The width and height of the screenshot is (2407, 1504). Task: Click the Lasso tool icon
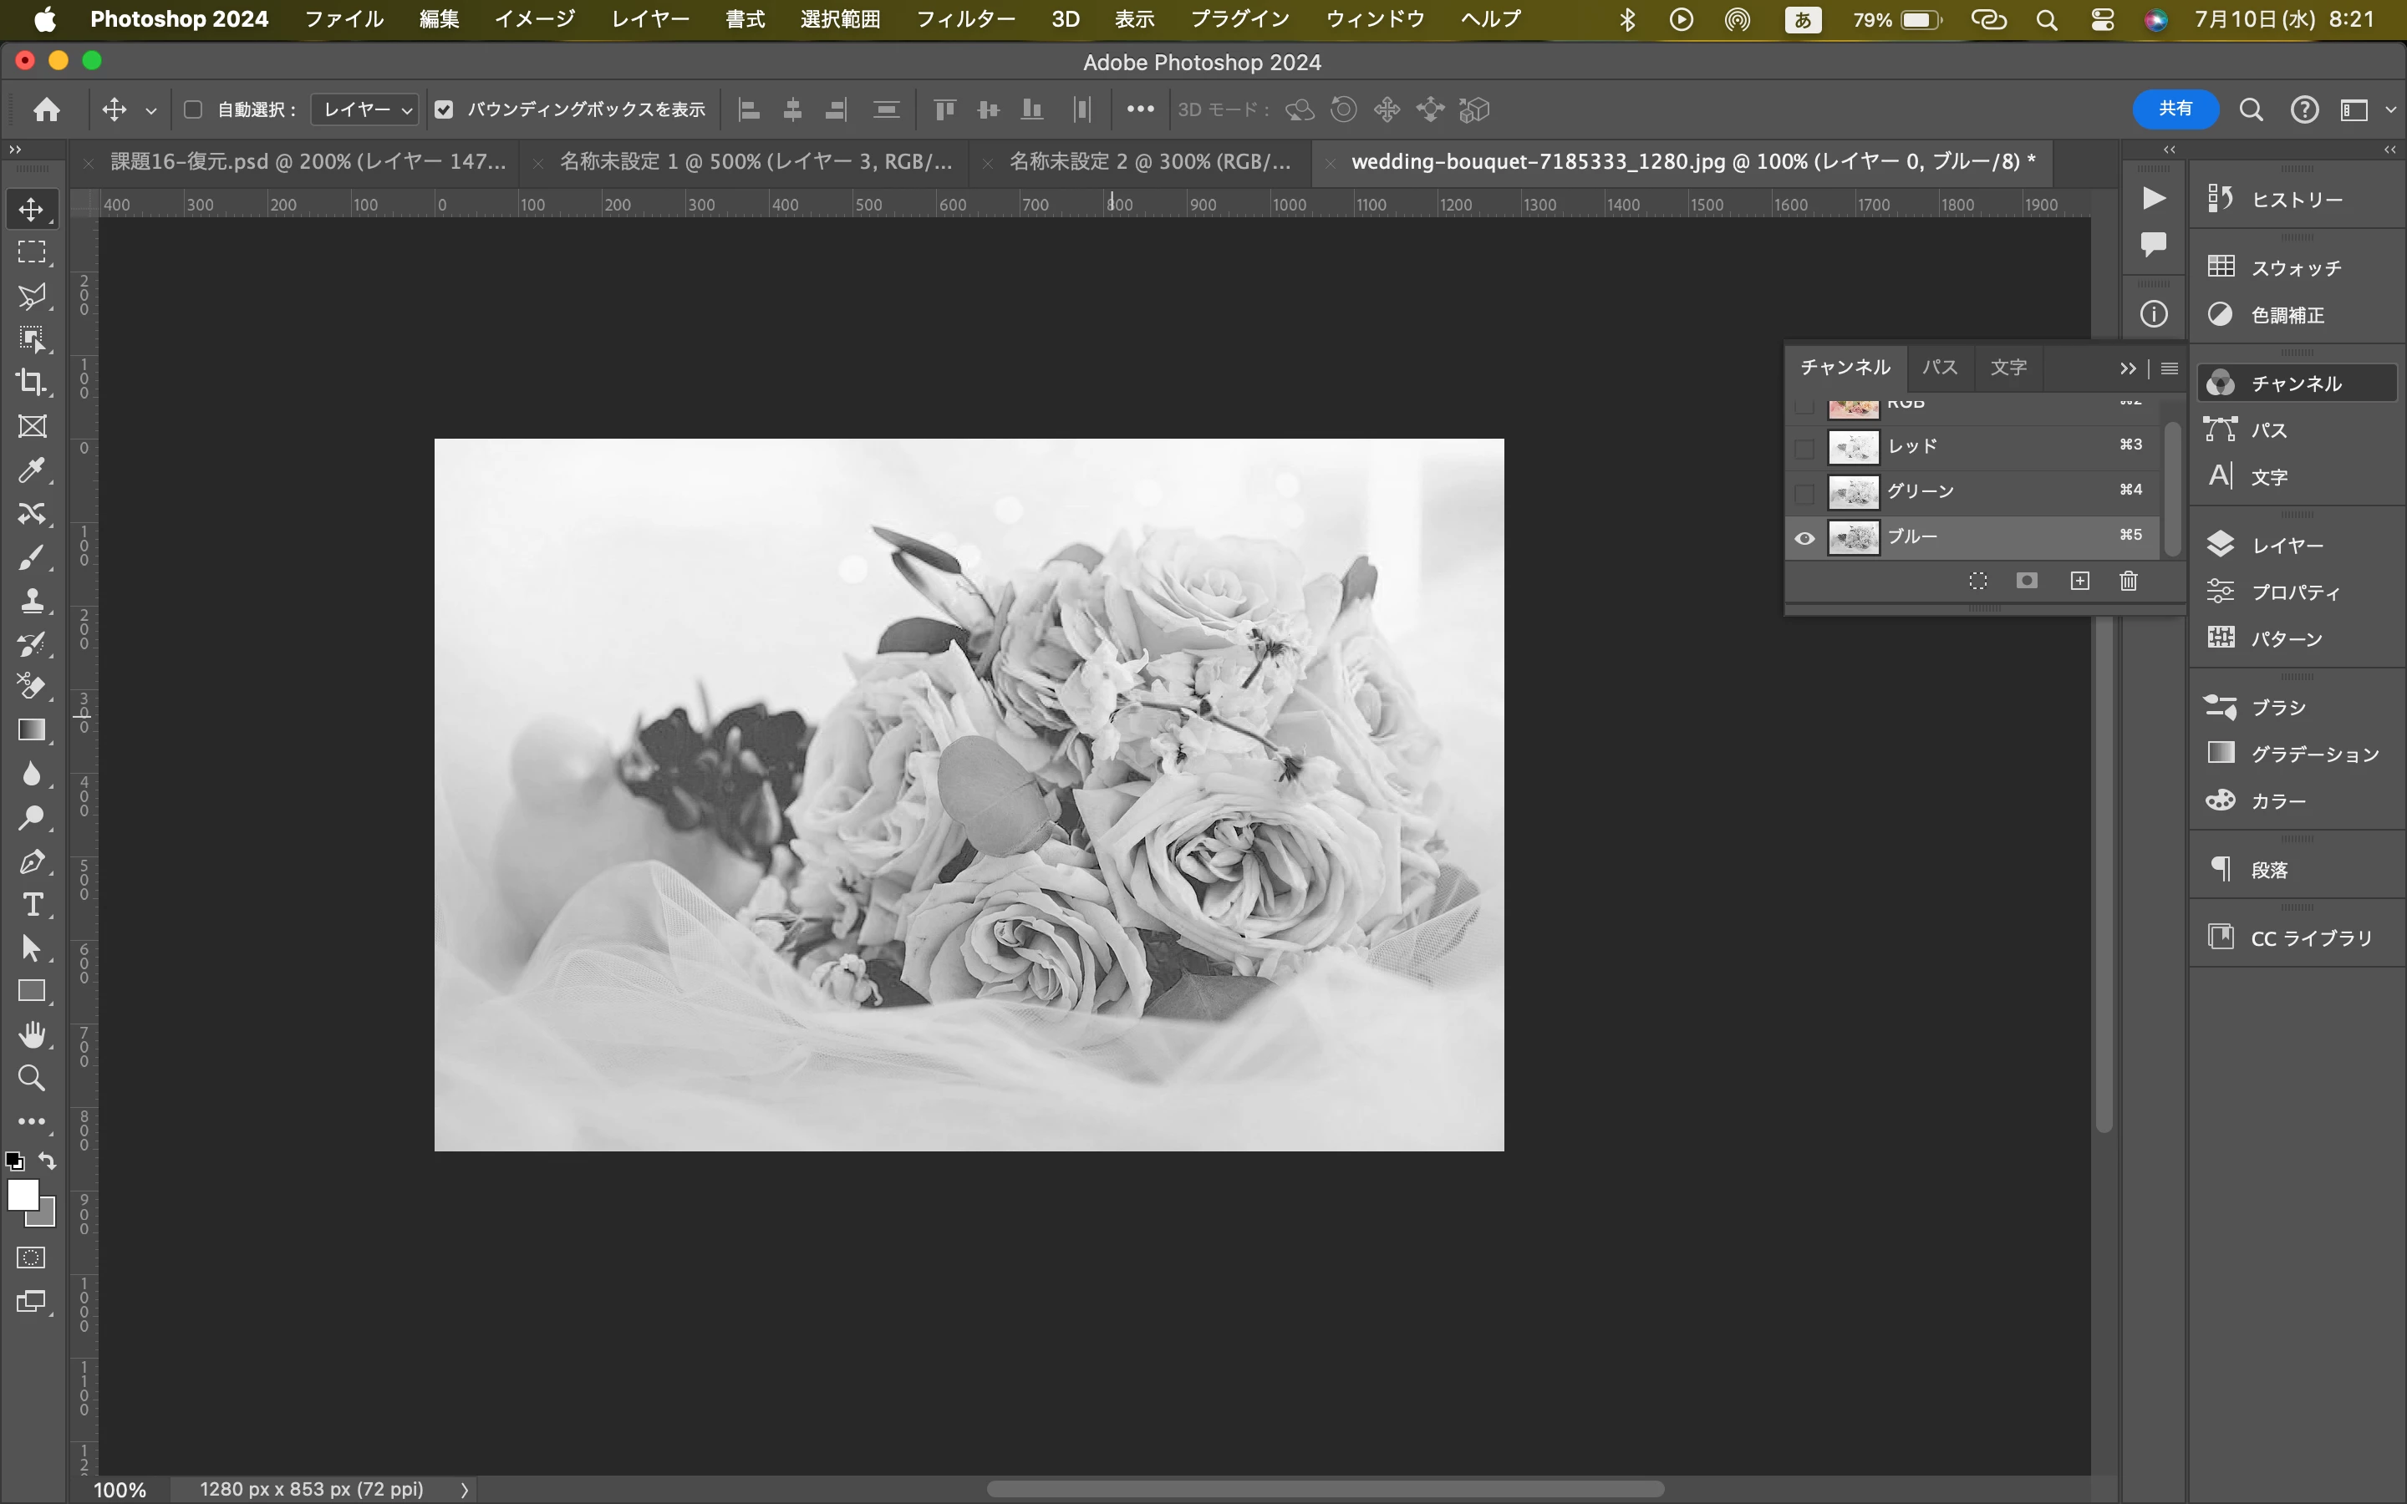point(31,297)
